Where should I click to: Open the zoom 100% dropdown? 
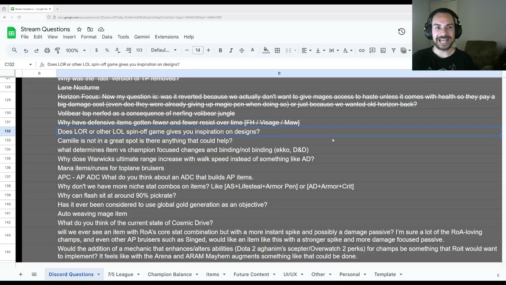(x=76, y=50)
